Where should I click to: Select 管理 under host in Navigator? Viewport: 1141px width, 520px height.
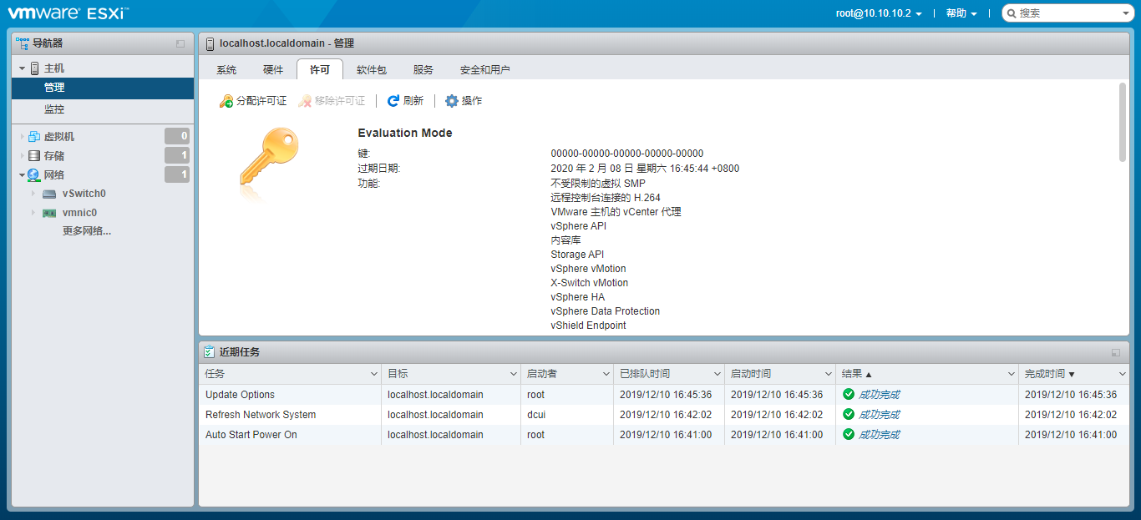(x=103, y=88)
